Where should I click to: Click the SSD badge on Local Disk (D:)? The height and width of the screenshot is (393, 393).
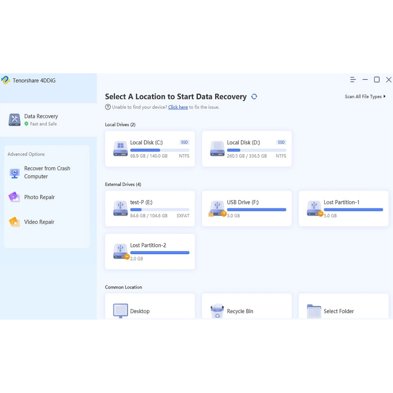tap(281, 142)
